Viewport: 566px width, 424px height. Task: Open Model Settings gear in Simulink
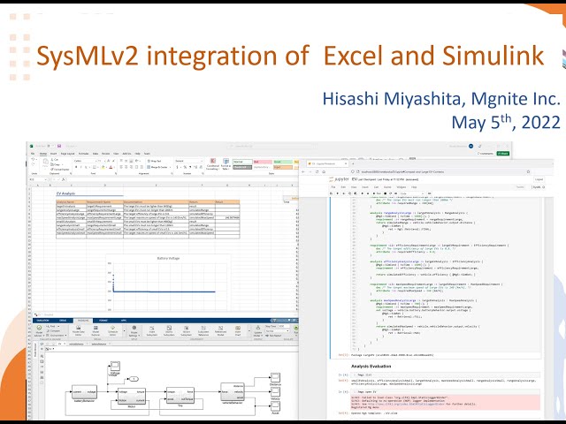[134, 330]
